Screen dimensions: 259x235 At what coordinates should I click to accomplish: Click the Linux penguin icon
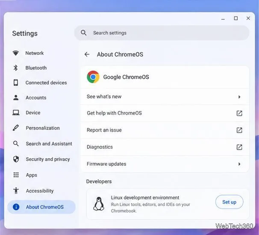coord(99,204)
